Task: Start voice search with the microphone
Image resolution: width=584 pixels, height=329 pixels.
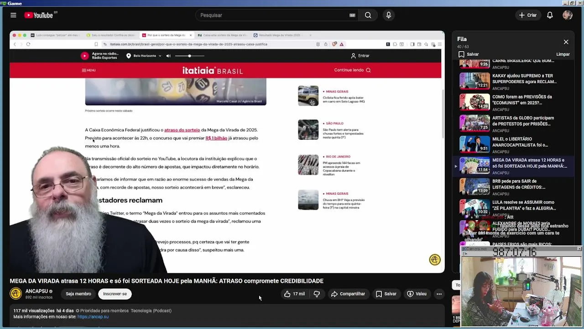Action: 389,15
